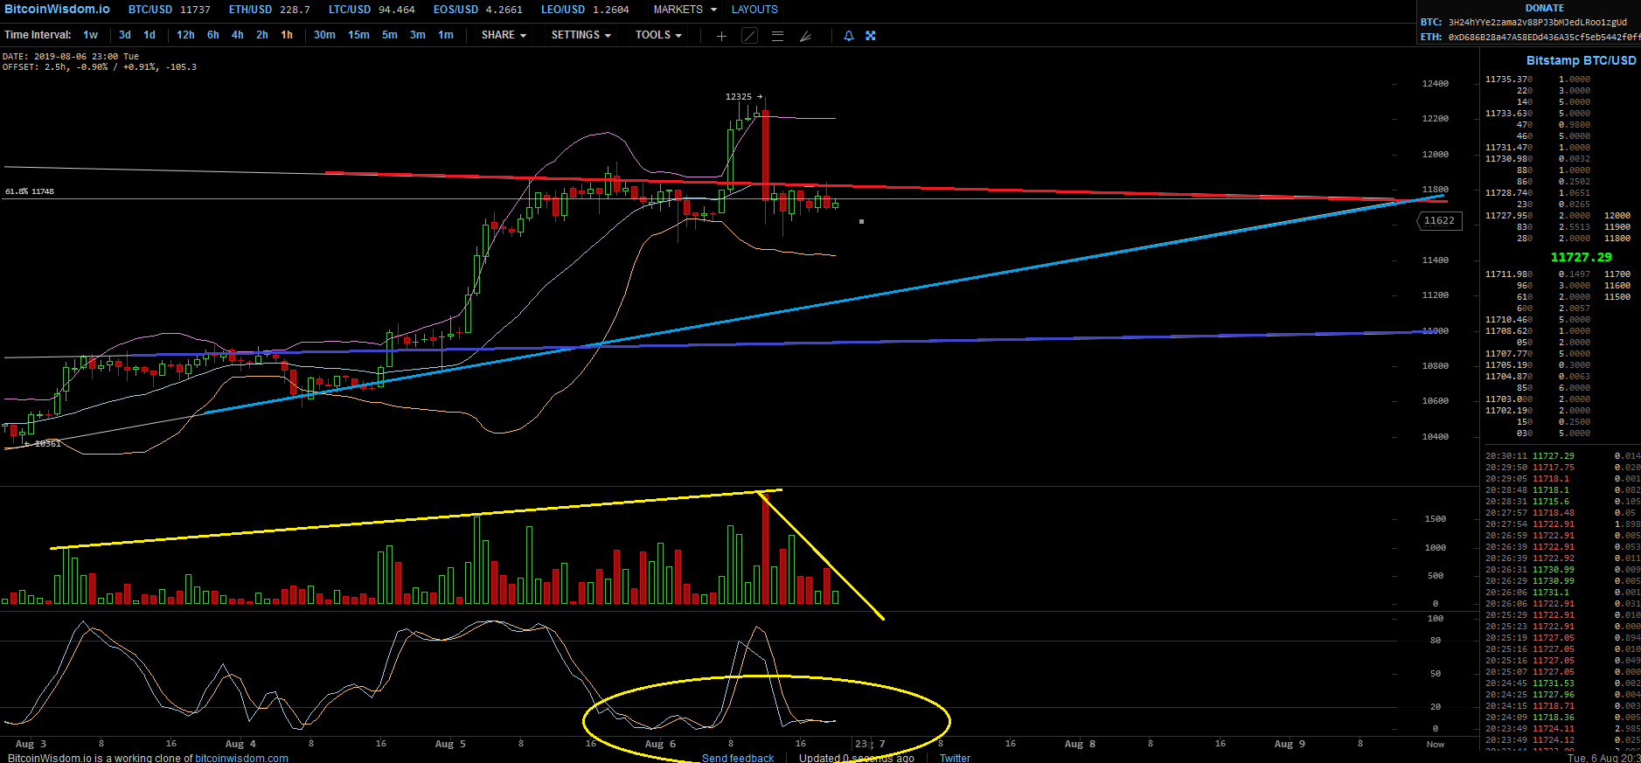Click the 12325 high price label
The width and height of the screenshot is (1641, 763).
click(739, 97)
